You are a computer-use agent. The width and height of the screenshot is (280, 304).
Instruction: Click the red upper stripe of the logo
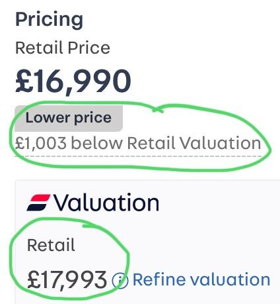click(x=40, y=198)
